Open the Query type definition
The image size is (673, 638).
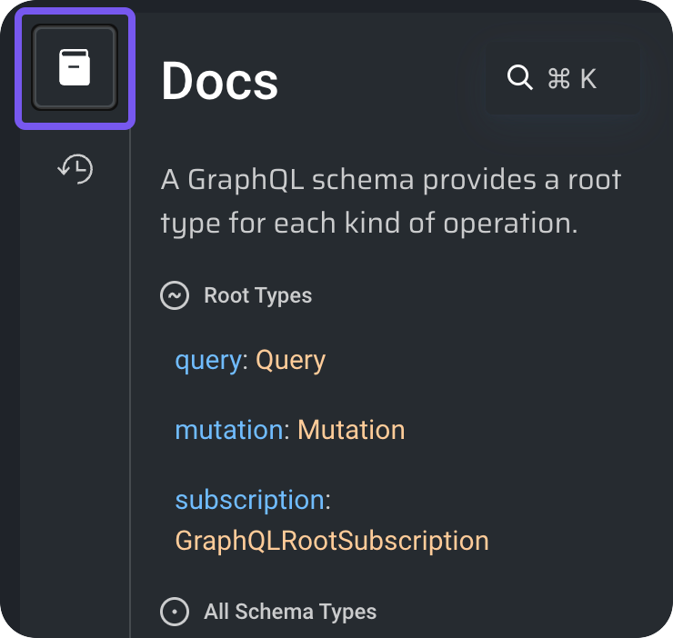pyautogui.click(x=290, y=361)
